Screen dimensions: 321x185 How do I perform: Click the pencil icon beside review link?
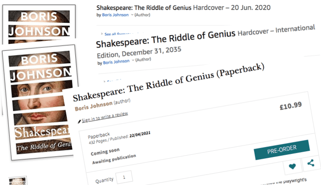pyautogui.click(x=79, y=121)
